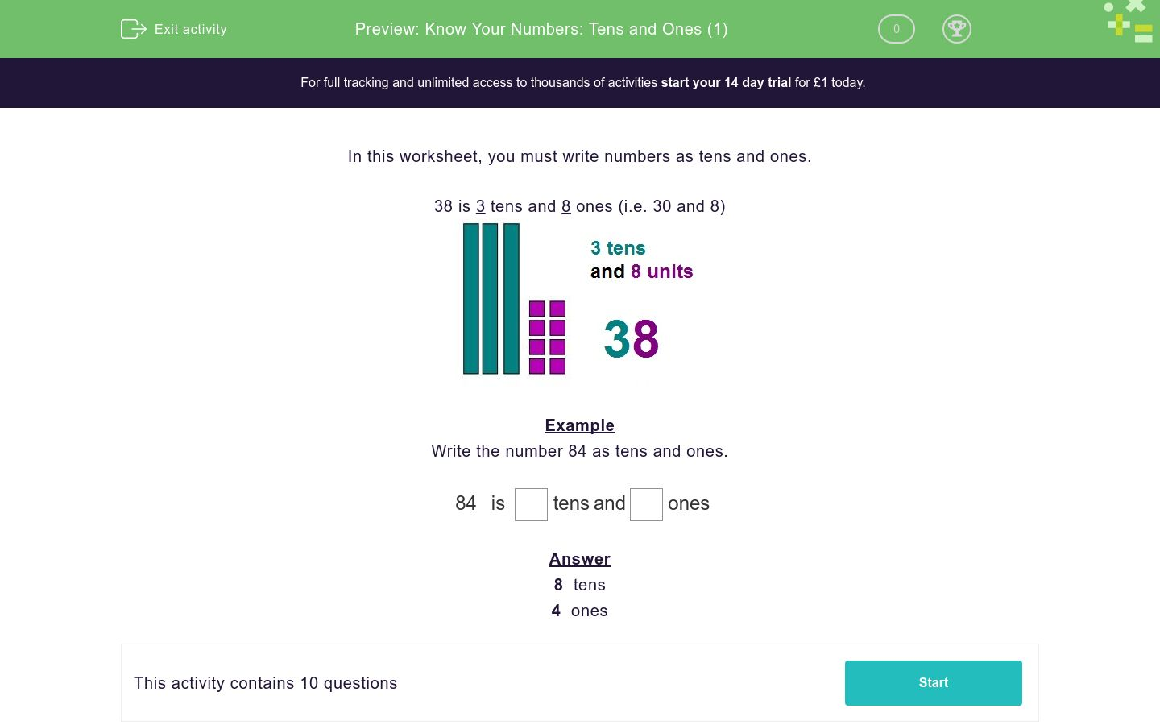Click the worksheet title in the header
Screen dimensions: 1160x725
[541, 29]
